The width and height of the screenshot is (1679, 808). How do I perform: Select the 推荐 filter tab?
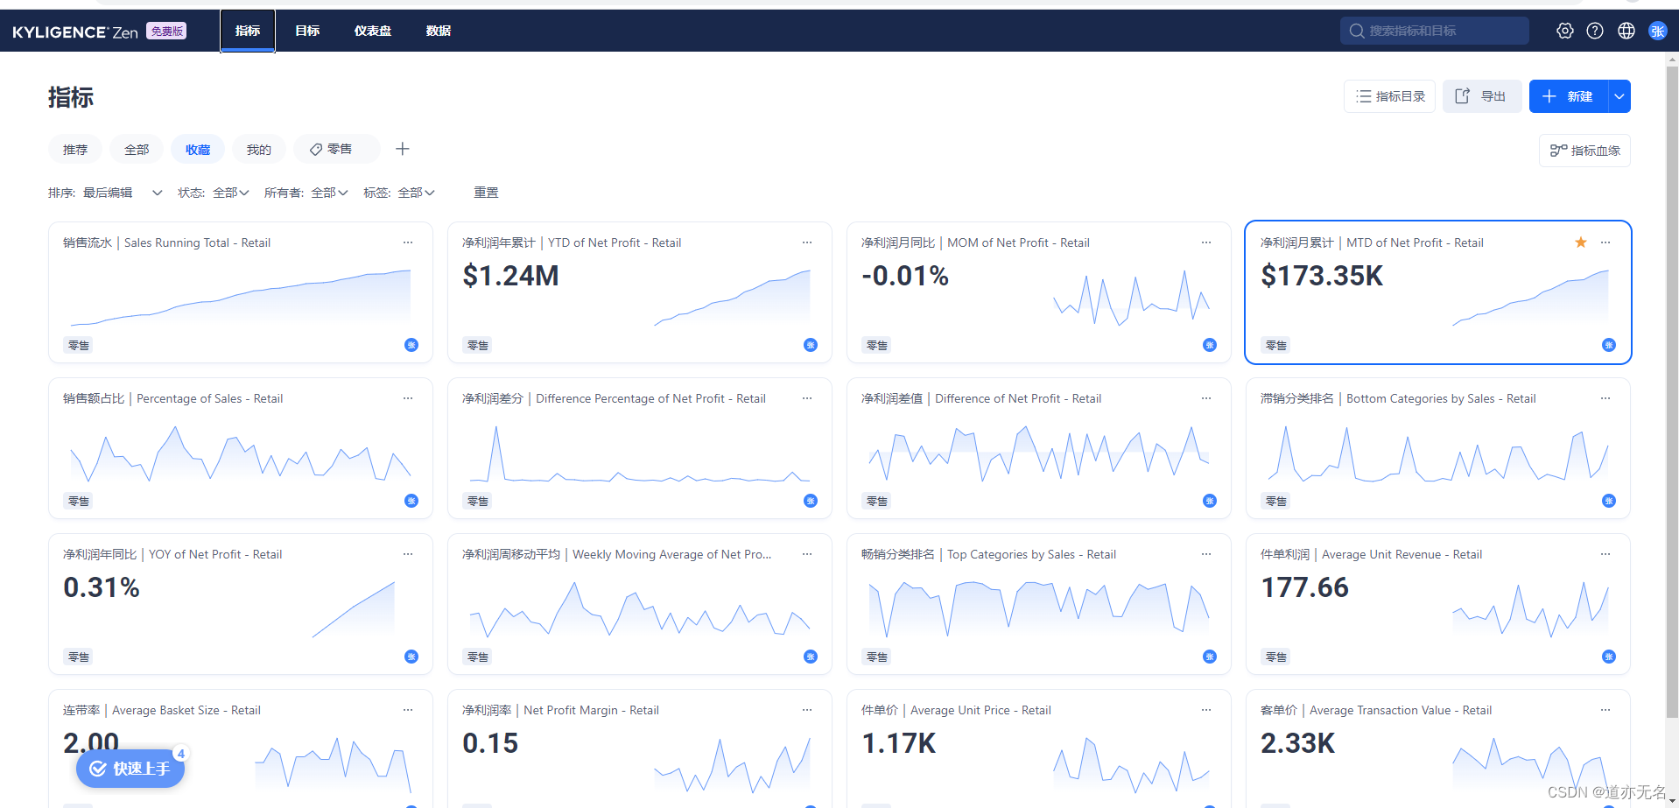click(75, 150)
